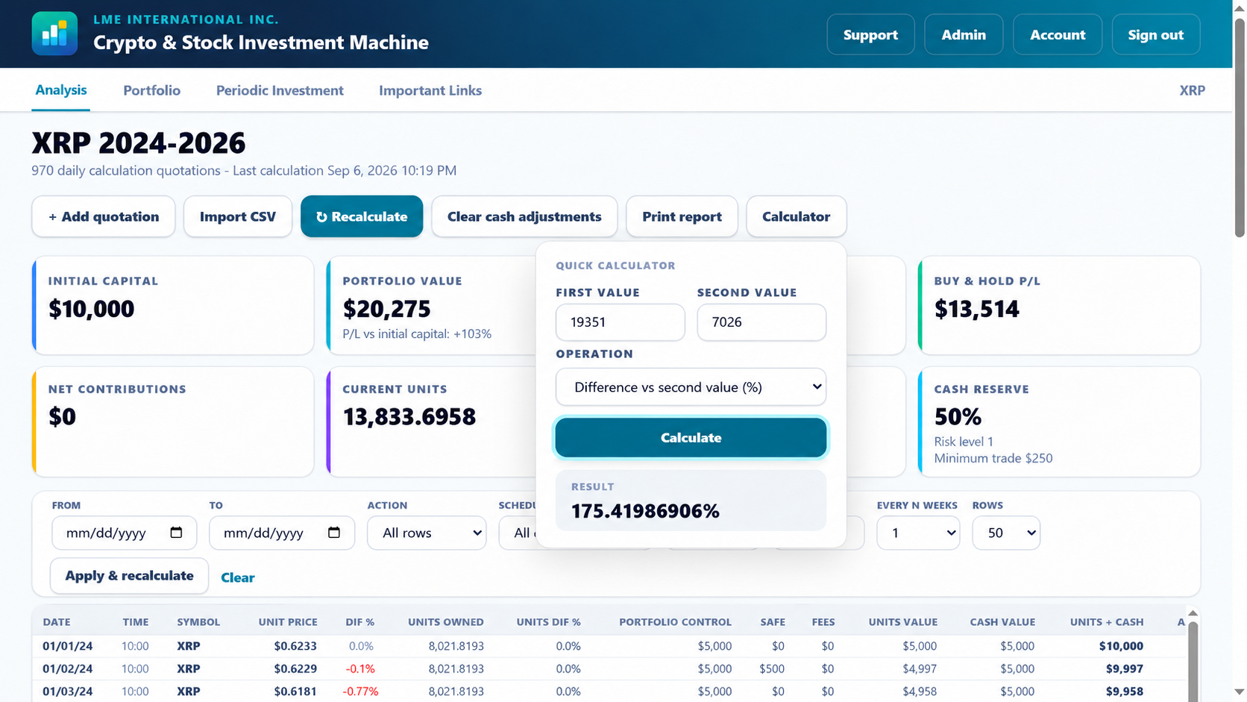Click the To date input field
This screenshot has height=702, width=1247.
coord(282,533)
